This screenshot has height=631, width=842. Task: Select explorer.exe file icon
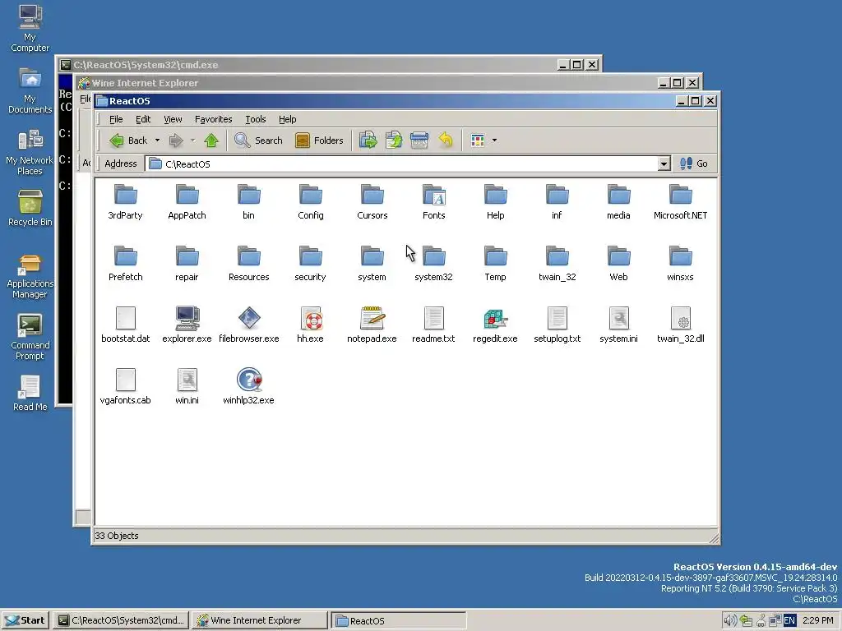(187, 318)
